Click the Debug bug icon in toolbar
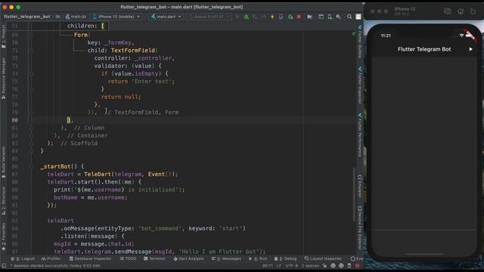The height and width of the screenshot is (272, 484). 247,17
